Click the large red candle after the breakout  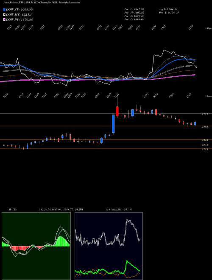tap(117, 112)
